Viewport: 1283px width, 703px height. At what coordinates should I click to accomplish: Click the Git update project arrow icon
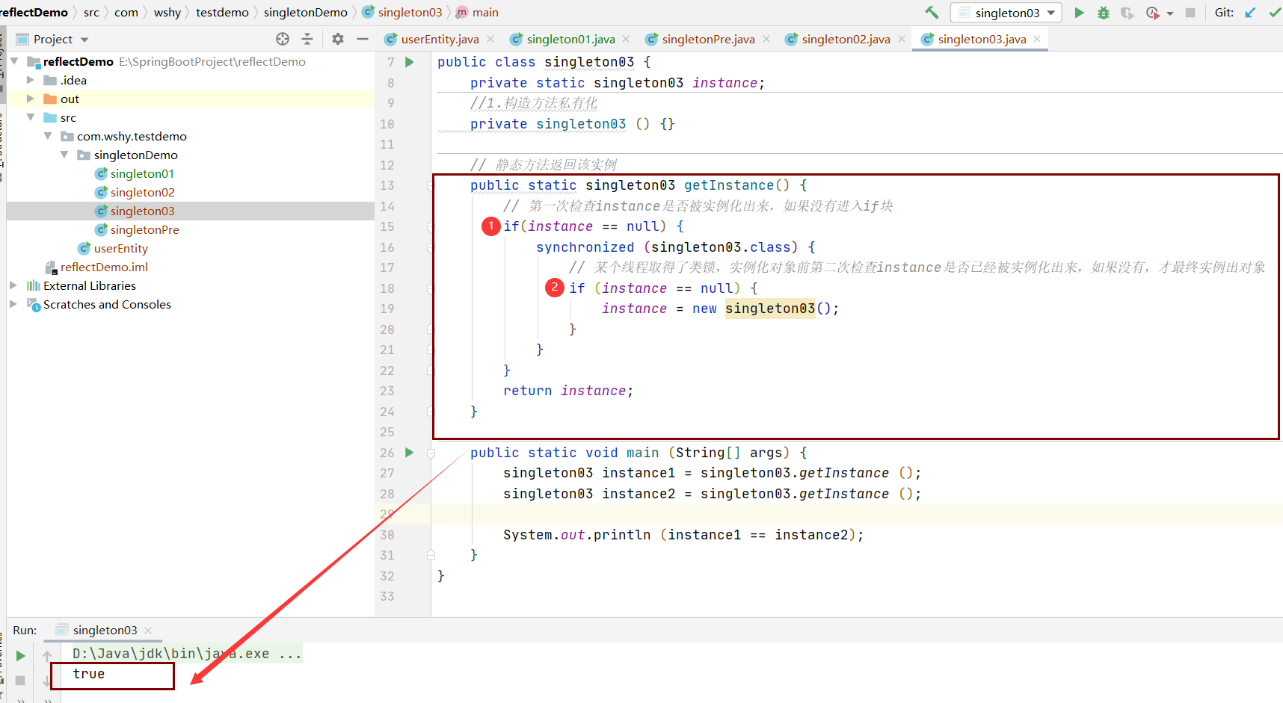1250,13
